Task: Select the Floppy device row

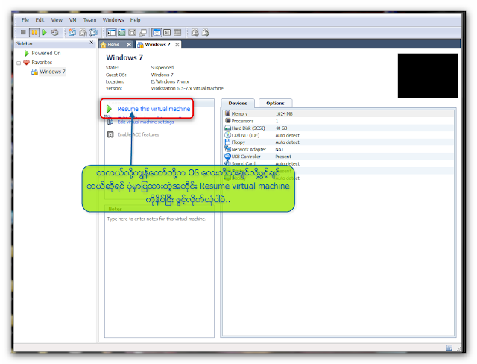Action: click(x=338, y=142)
